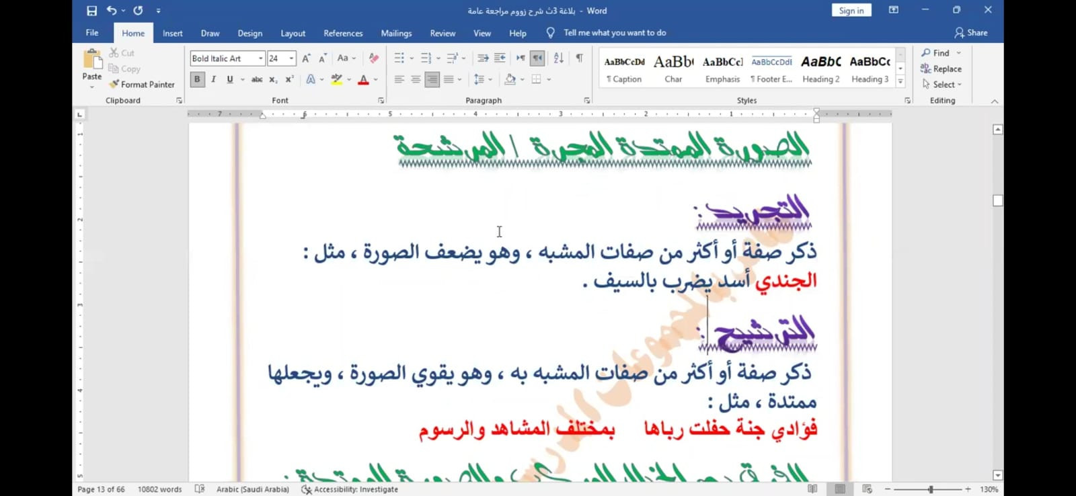Expand the Numbering list dropdown arrow
1076x496 pixels.
(x=438, y=58)
